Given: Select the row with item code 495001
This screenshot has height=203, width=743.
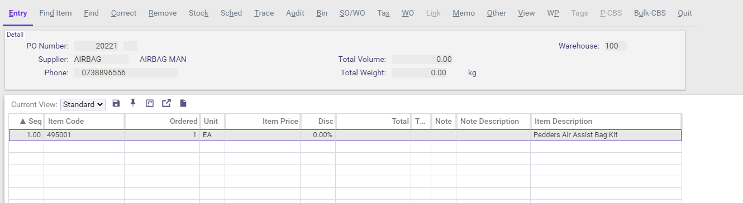Looking at the screenshot, I should pos(345,135).
